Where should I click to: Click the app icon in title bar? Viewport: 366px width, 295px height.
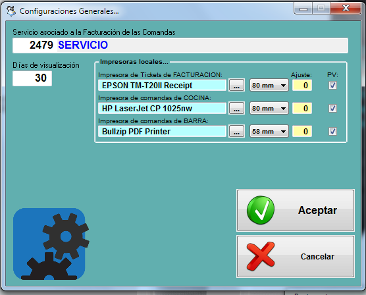coord(11,11)
